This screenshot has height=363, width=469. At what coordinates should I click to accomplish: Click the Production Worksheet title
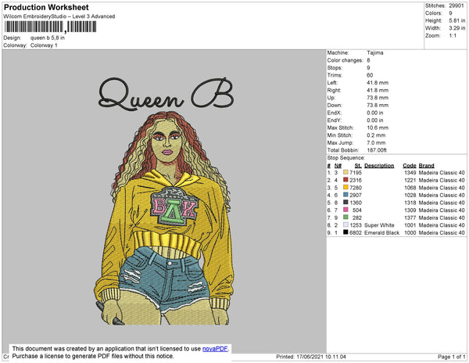tap(46, 7)
